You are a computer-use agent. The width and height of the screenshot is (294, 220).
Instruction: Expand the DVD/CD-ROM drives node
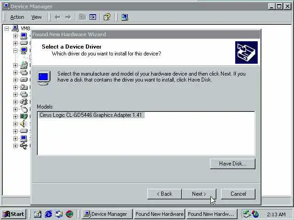15,65
